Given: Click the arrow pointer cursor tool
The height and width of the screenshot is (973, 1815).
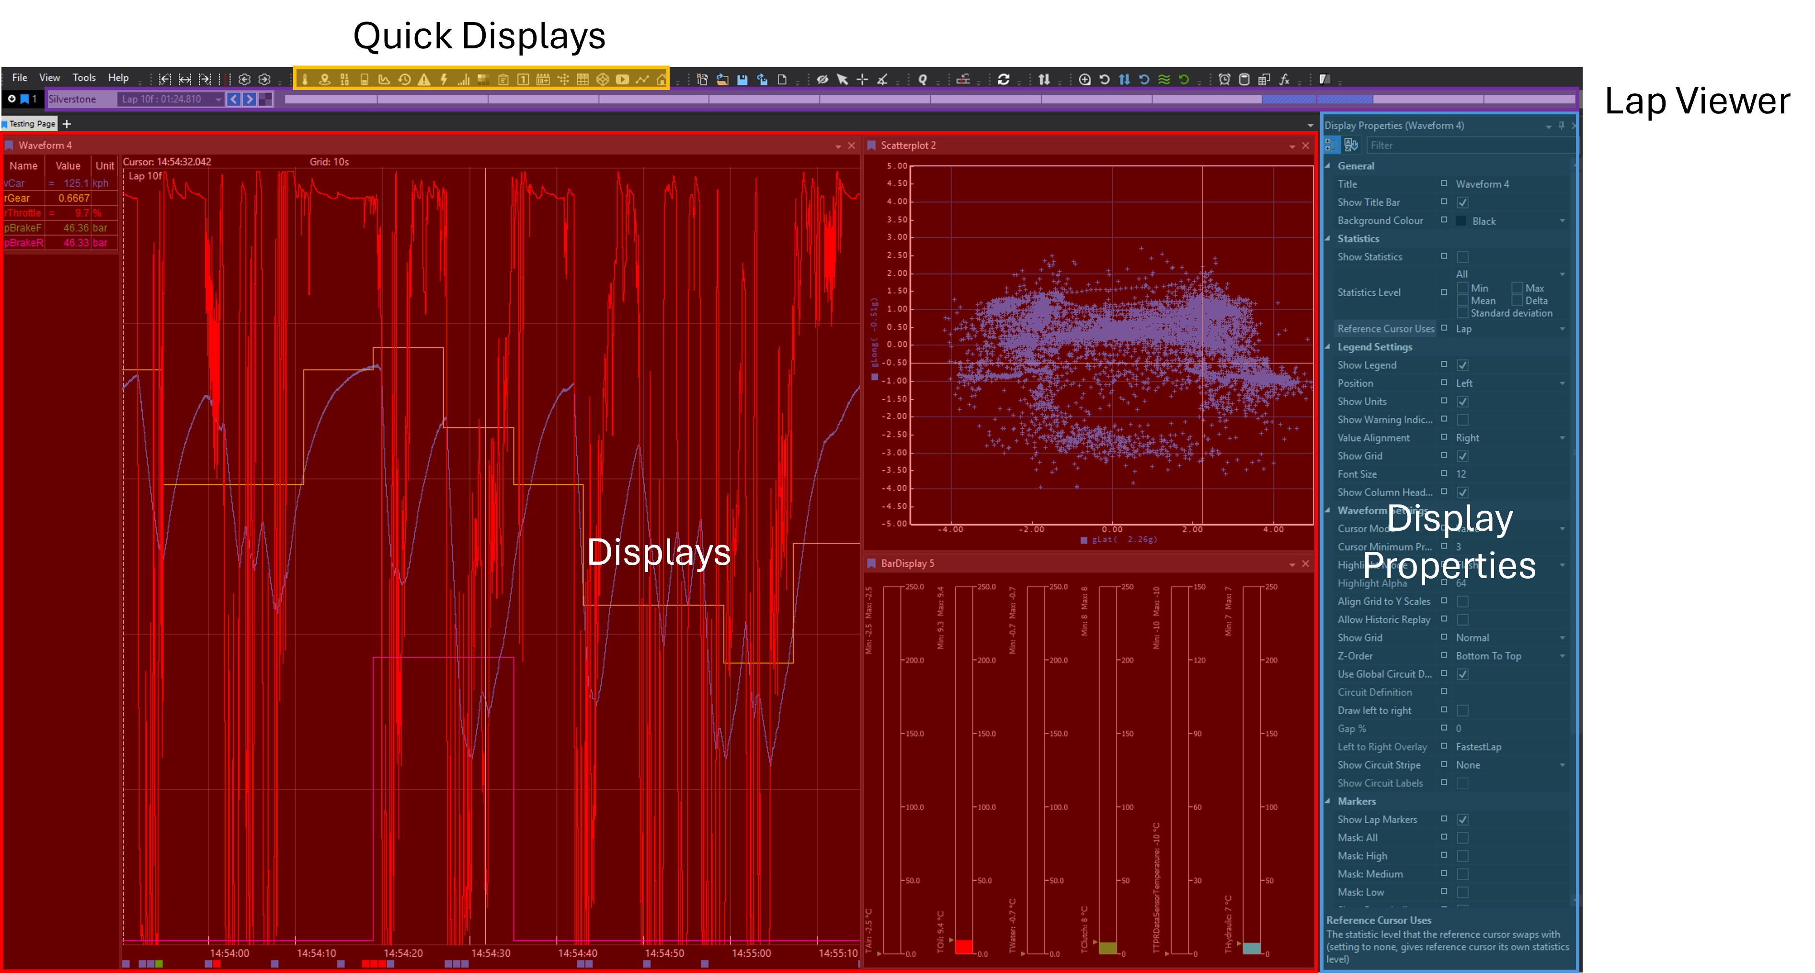Looking at the screenshot, I should (842, 79).
